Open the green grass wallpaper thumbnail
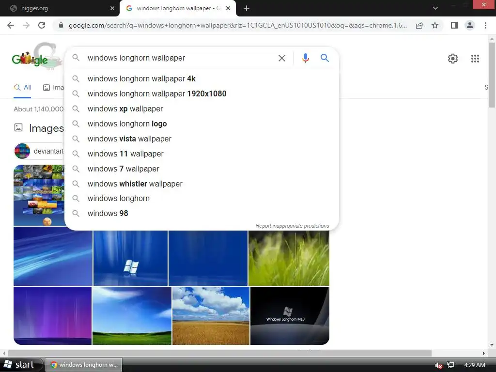496x372 pixels. (289, 258)
